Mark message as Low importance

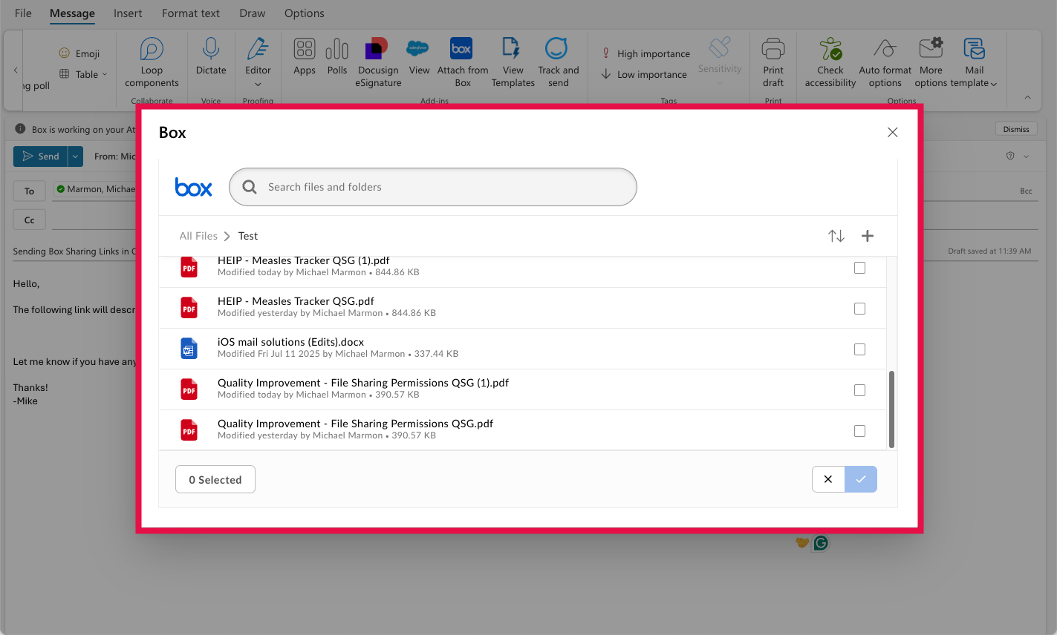pos(644,74)
